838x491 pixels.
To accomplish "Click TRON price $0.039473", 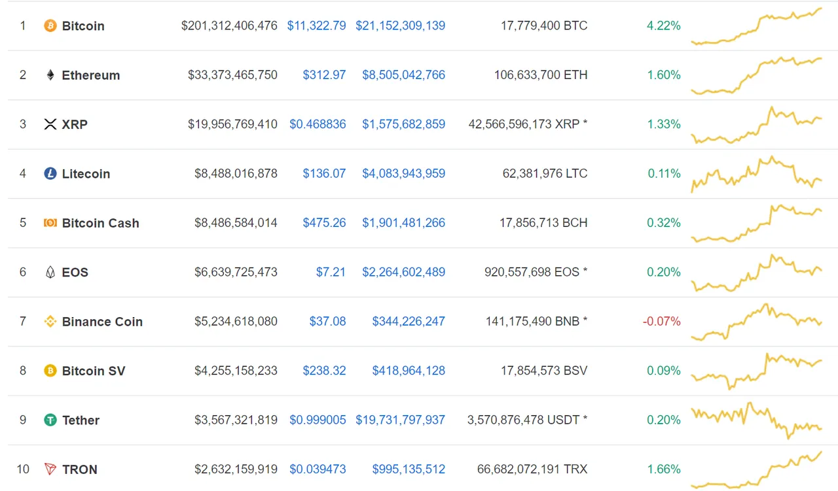I will point(318,469).
